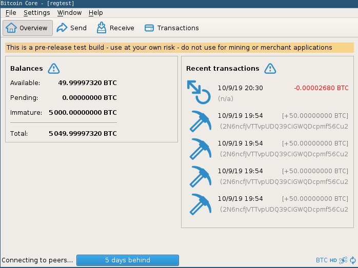The width and height of the screenshot is (358, 268).
Task: Click the Send arrow icon
Action: point(62,28)
